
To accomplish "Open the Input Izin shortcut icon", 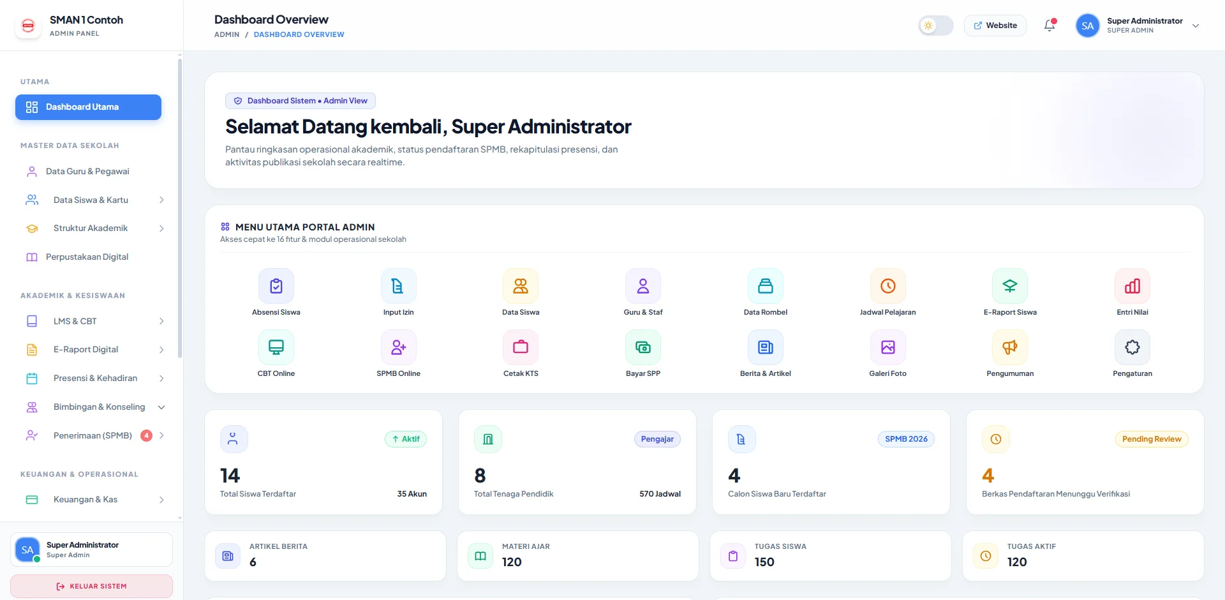I will (398, 286).
